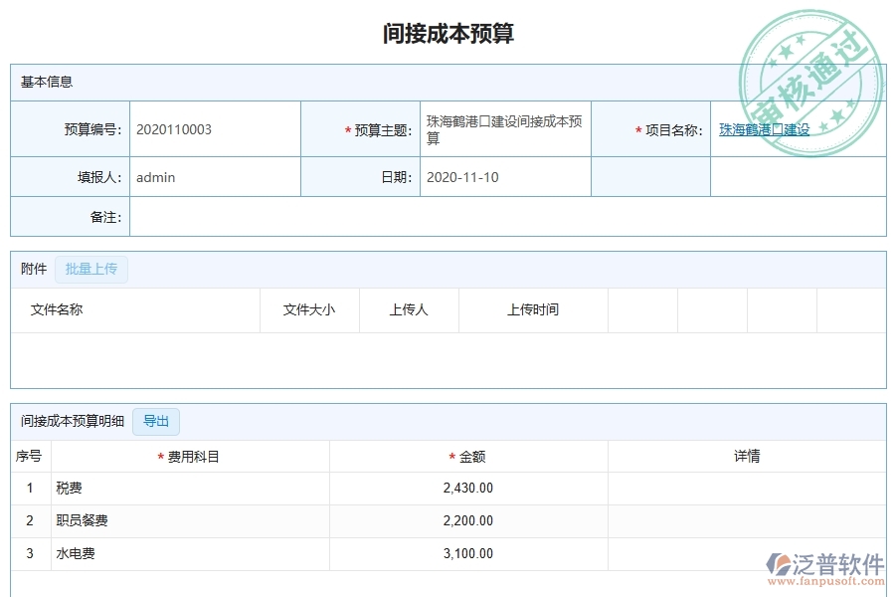This screenshot has height=597, width=895.
Task: Select the 金额 column header
Action: (468, 455)
